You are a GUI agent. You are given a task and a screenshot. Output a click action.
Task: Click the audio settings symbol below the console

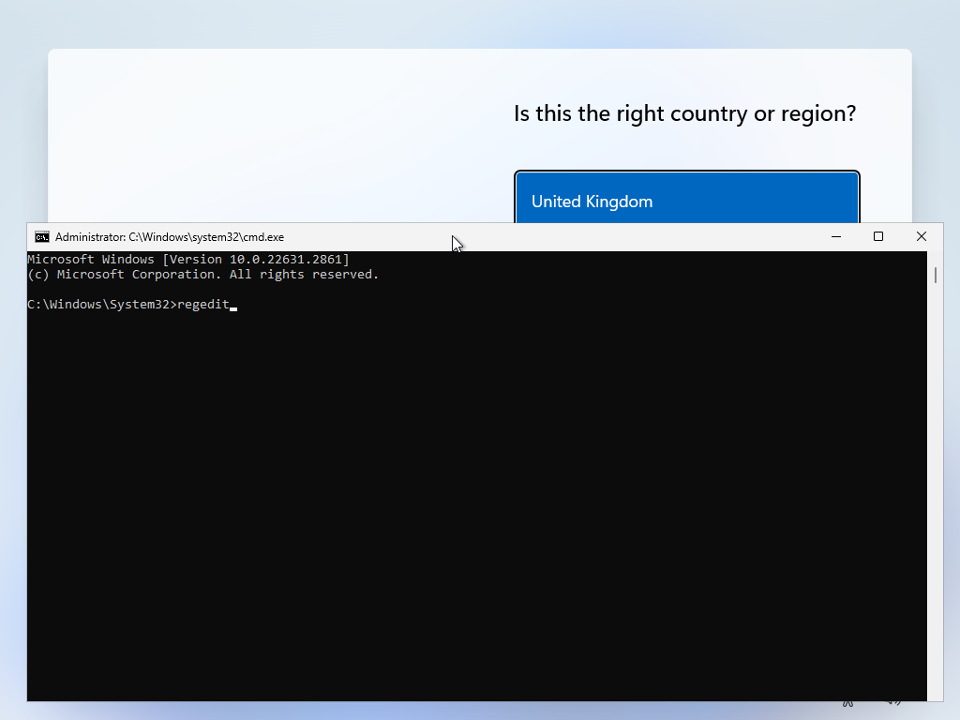pos(892,703)
